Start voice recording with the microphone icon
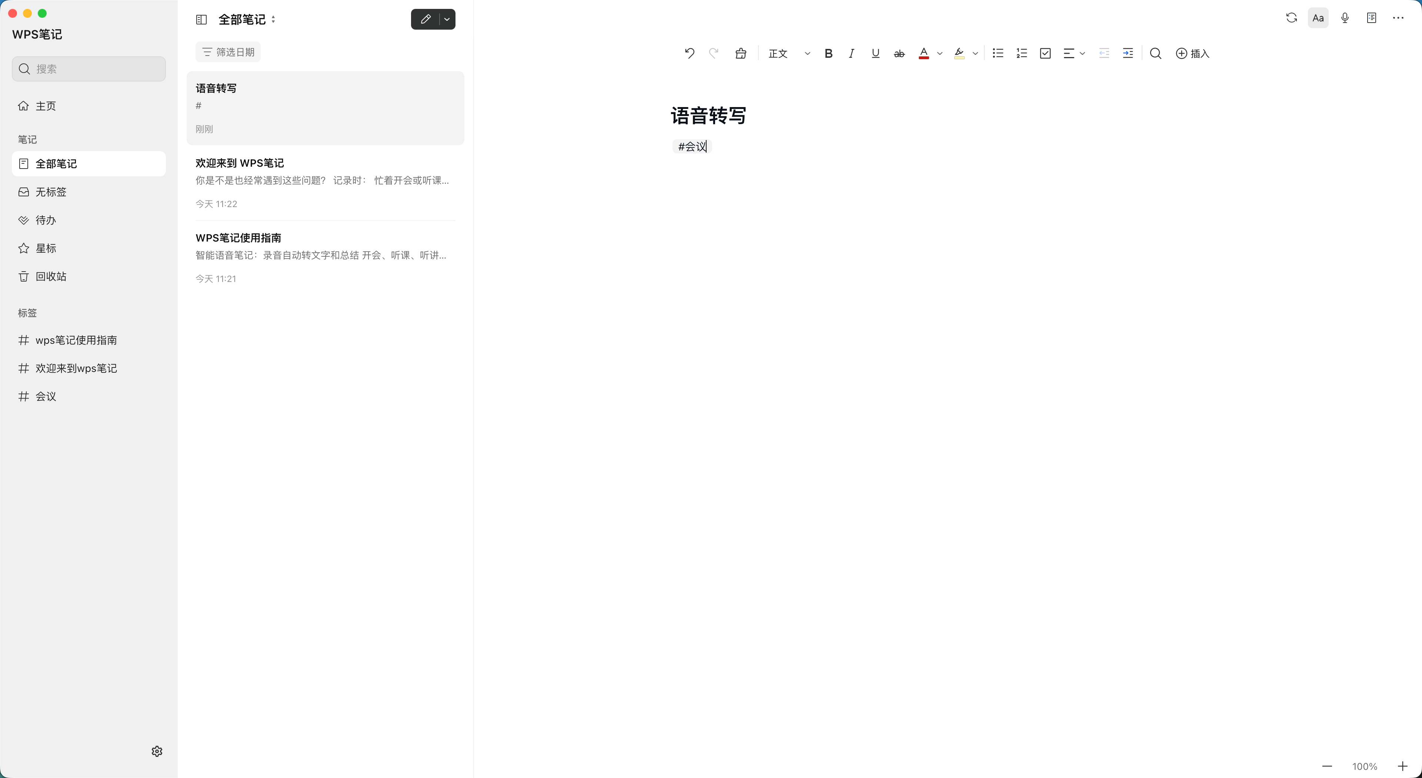1422x778 pixels. (x=1345, y=18)
